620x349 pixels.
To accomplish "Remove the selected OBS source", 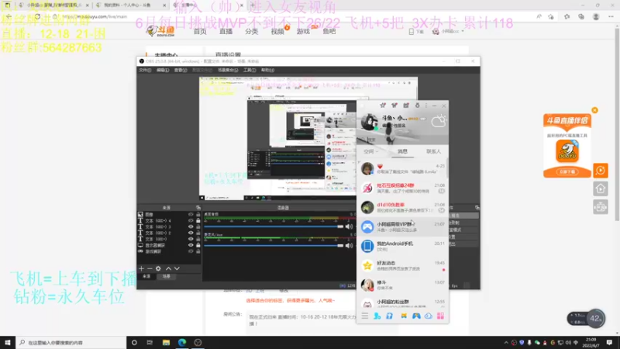I will (150, 268).
